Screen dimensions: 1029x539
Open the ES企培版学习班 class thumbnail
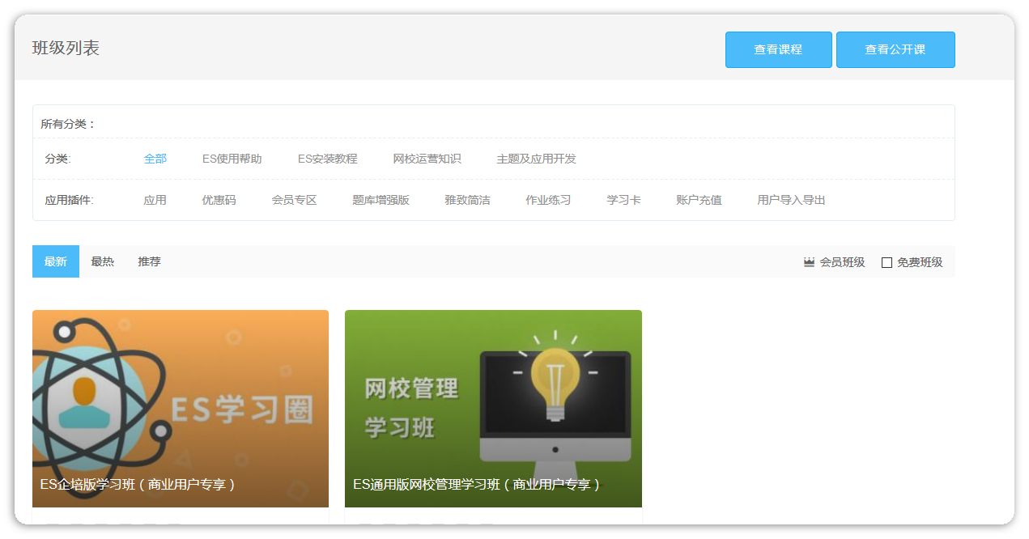[181, 408]
